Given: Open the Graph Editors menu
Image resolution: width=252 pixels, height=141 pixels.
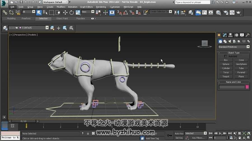Looking at the screenshot, I should pos(86,7).
